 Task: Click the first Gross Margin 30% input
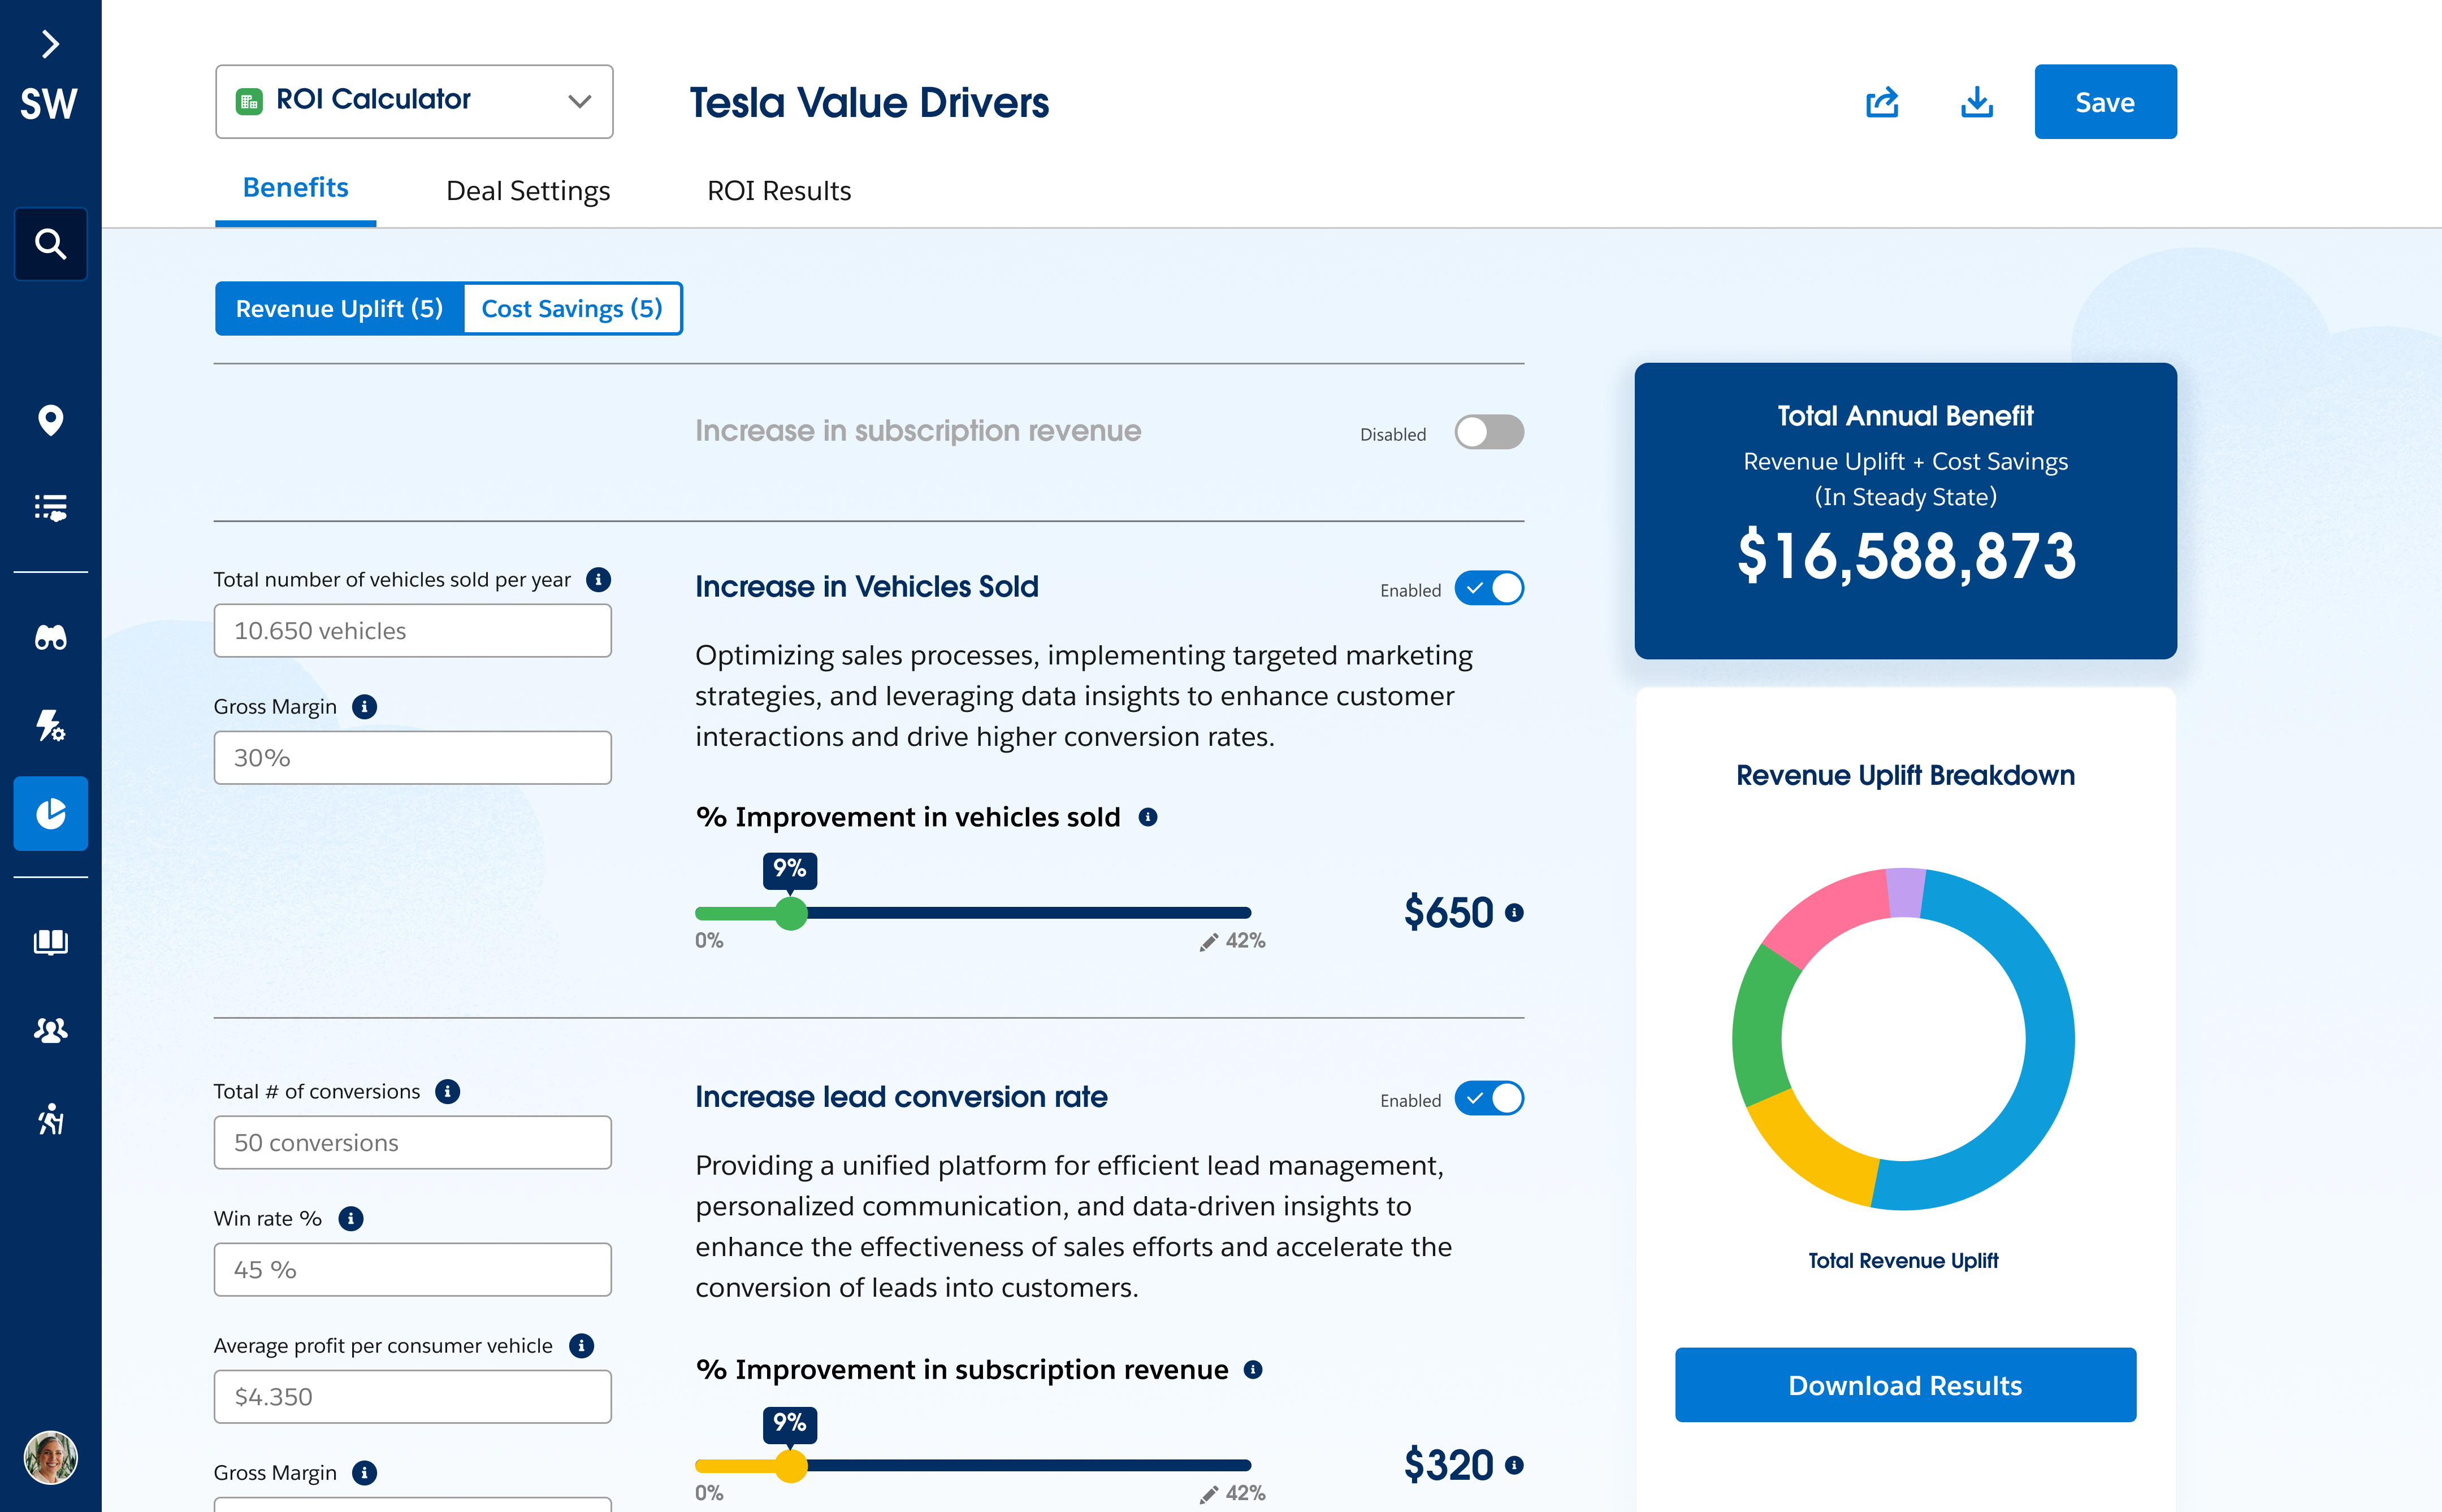[412, 757]
